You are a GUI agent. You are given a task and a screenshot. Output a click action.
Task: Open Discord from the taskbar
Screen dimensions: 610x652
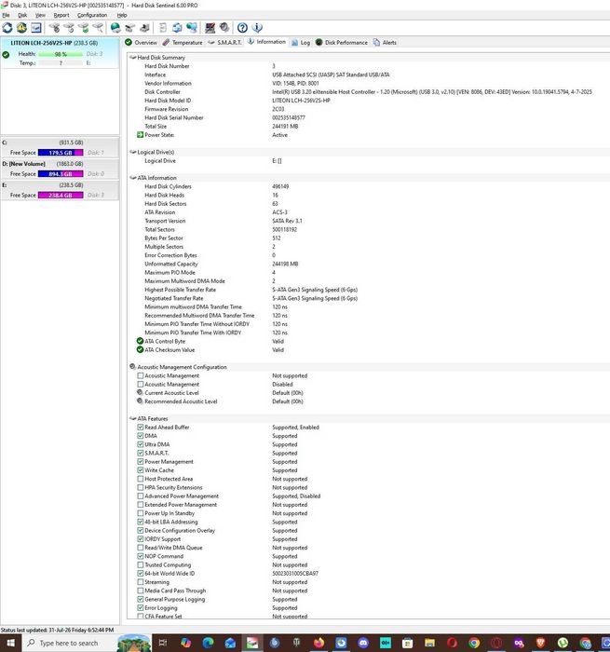pyautogui.click(x=363, y=643)
